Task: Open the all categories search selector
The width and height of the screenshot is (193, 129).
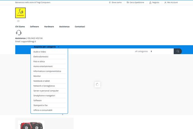Action: tap(143, 51)
